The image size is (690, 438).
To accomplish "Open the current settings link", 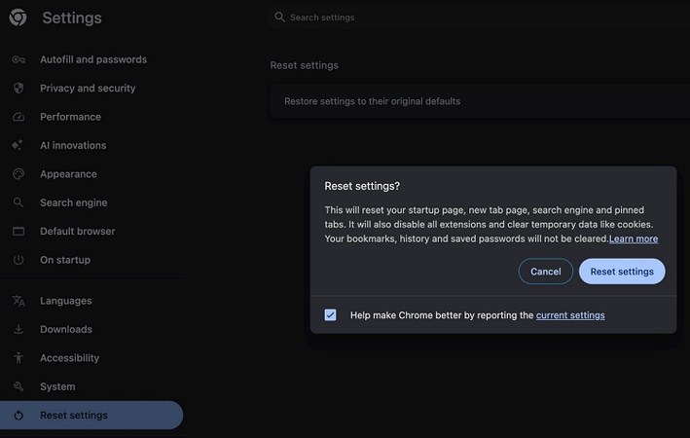I will (570, 315).
